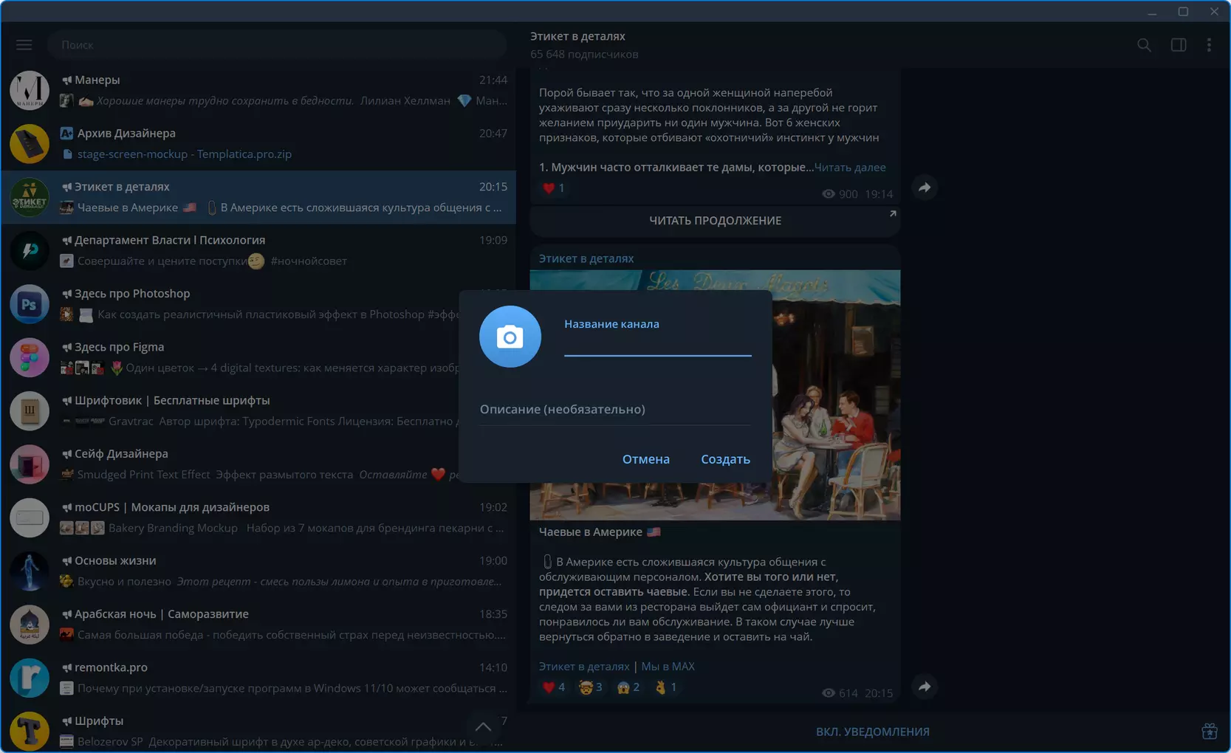Open the Манеры channel avatar
1231x753 pixels.
(30, 90)
